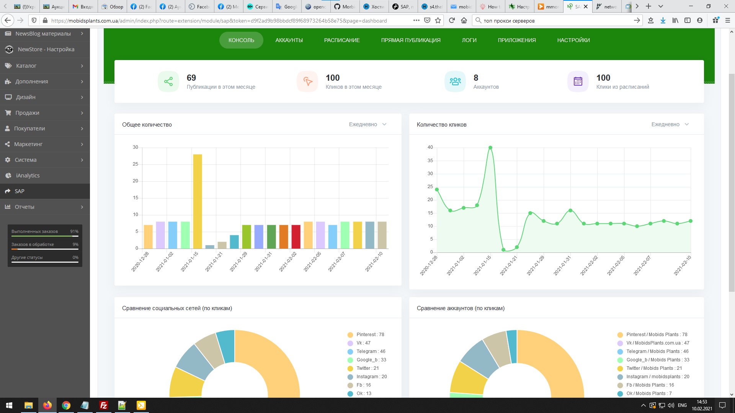
Task: Switch to the GitHub Morbi browser tab
Action: 344,7
